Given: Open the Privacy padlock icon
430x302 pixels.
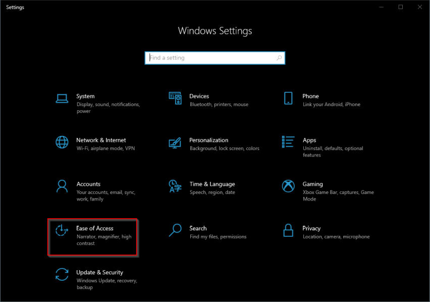Looking at the screenshot, I should click(288, 230).
